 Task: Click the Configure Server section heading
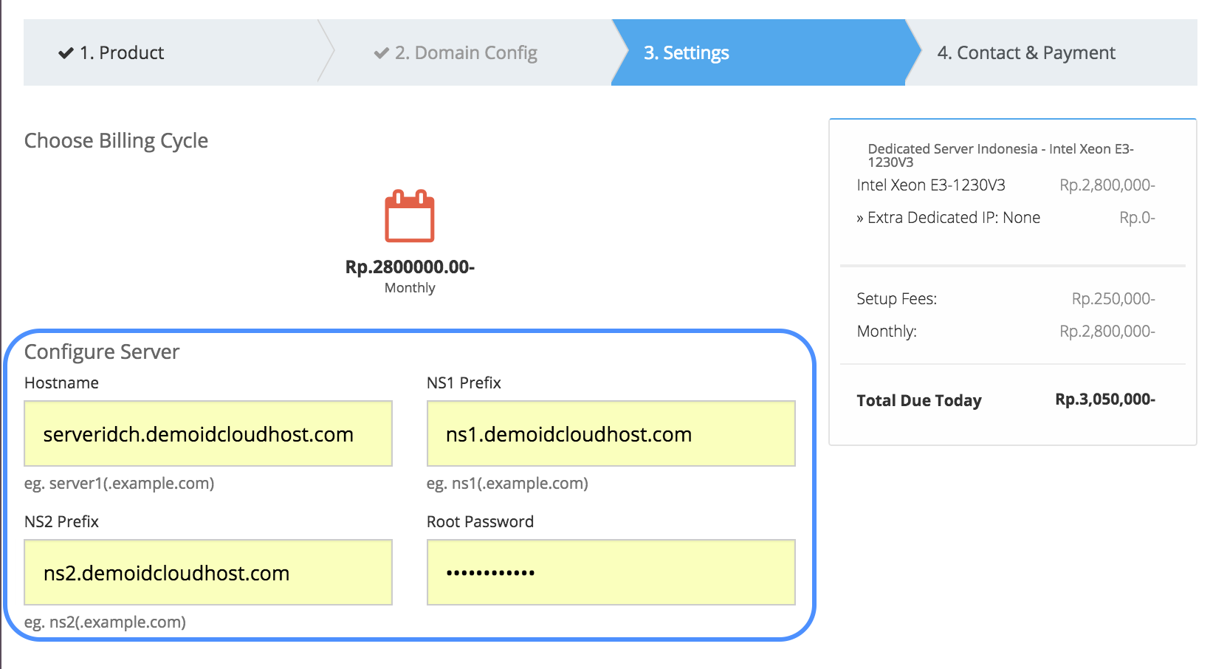[x=101, y=351]
